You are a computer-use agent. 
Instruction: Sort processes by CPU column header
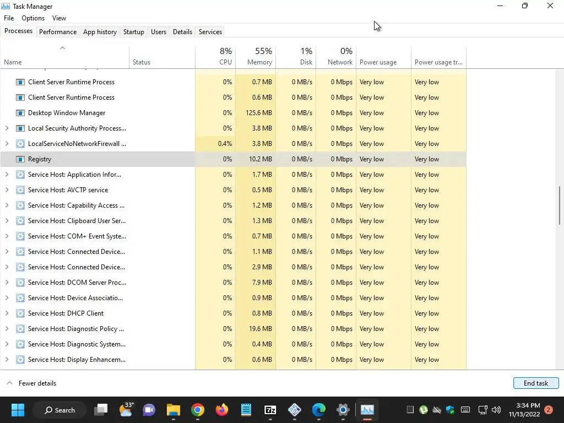click(x=215, y=57)
